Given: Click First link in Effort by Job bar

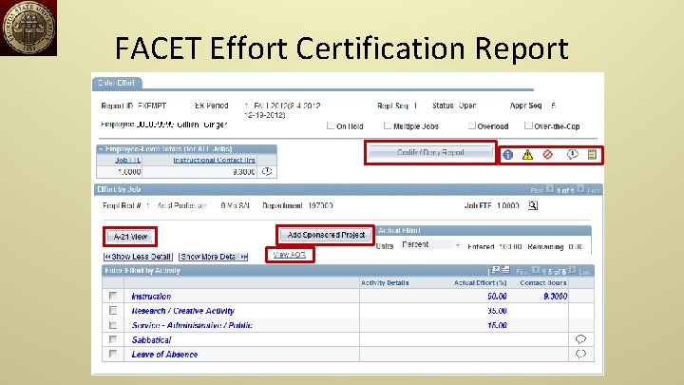Looking at the screenshot, I should 537,190.
